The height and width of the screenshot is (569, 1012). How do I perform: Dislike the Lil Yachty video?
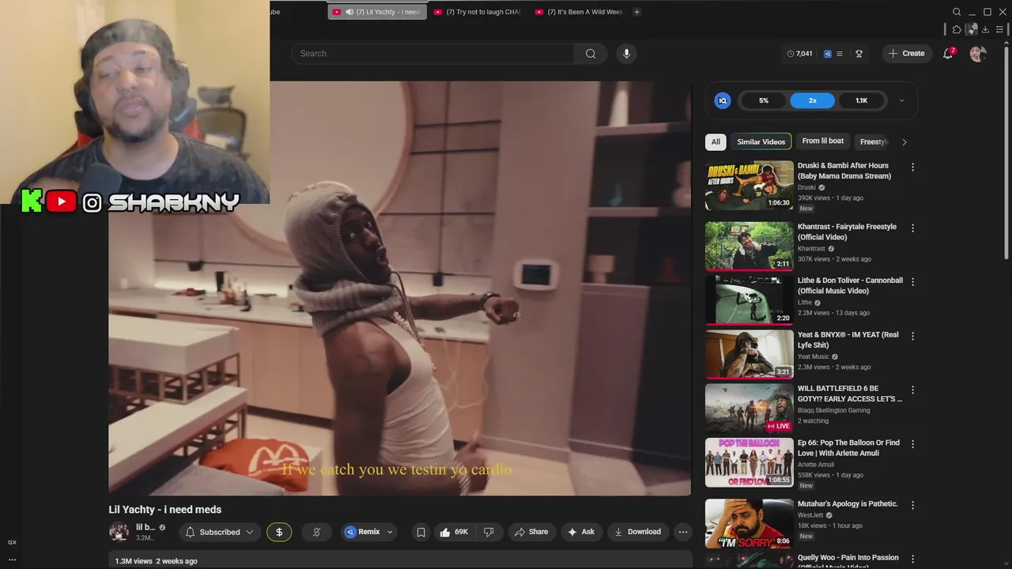point(489,532)
